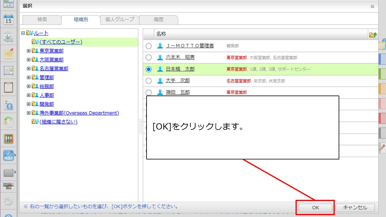
Task: Click the sticky note icon in the sidebar
Action: (8, 54)
